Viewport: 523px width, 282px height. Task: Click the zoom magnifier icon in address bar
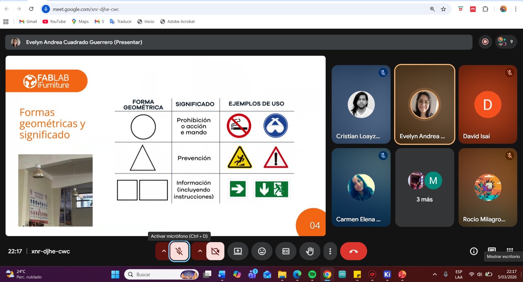(432, 9)
